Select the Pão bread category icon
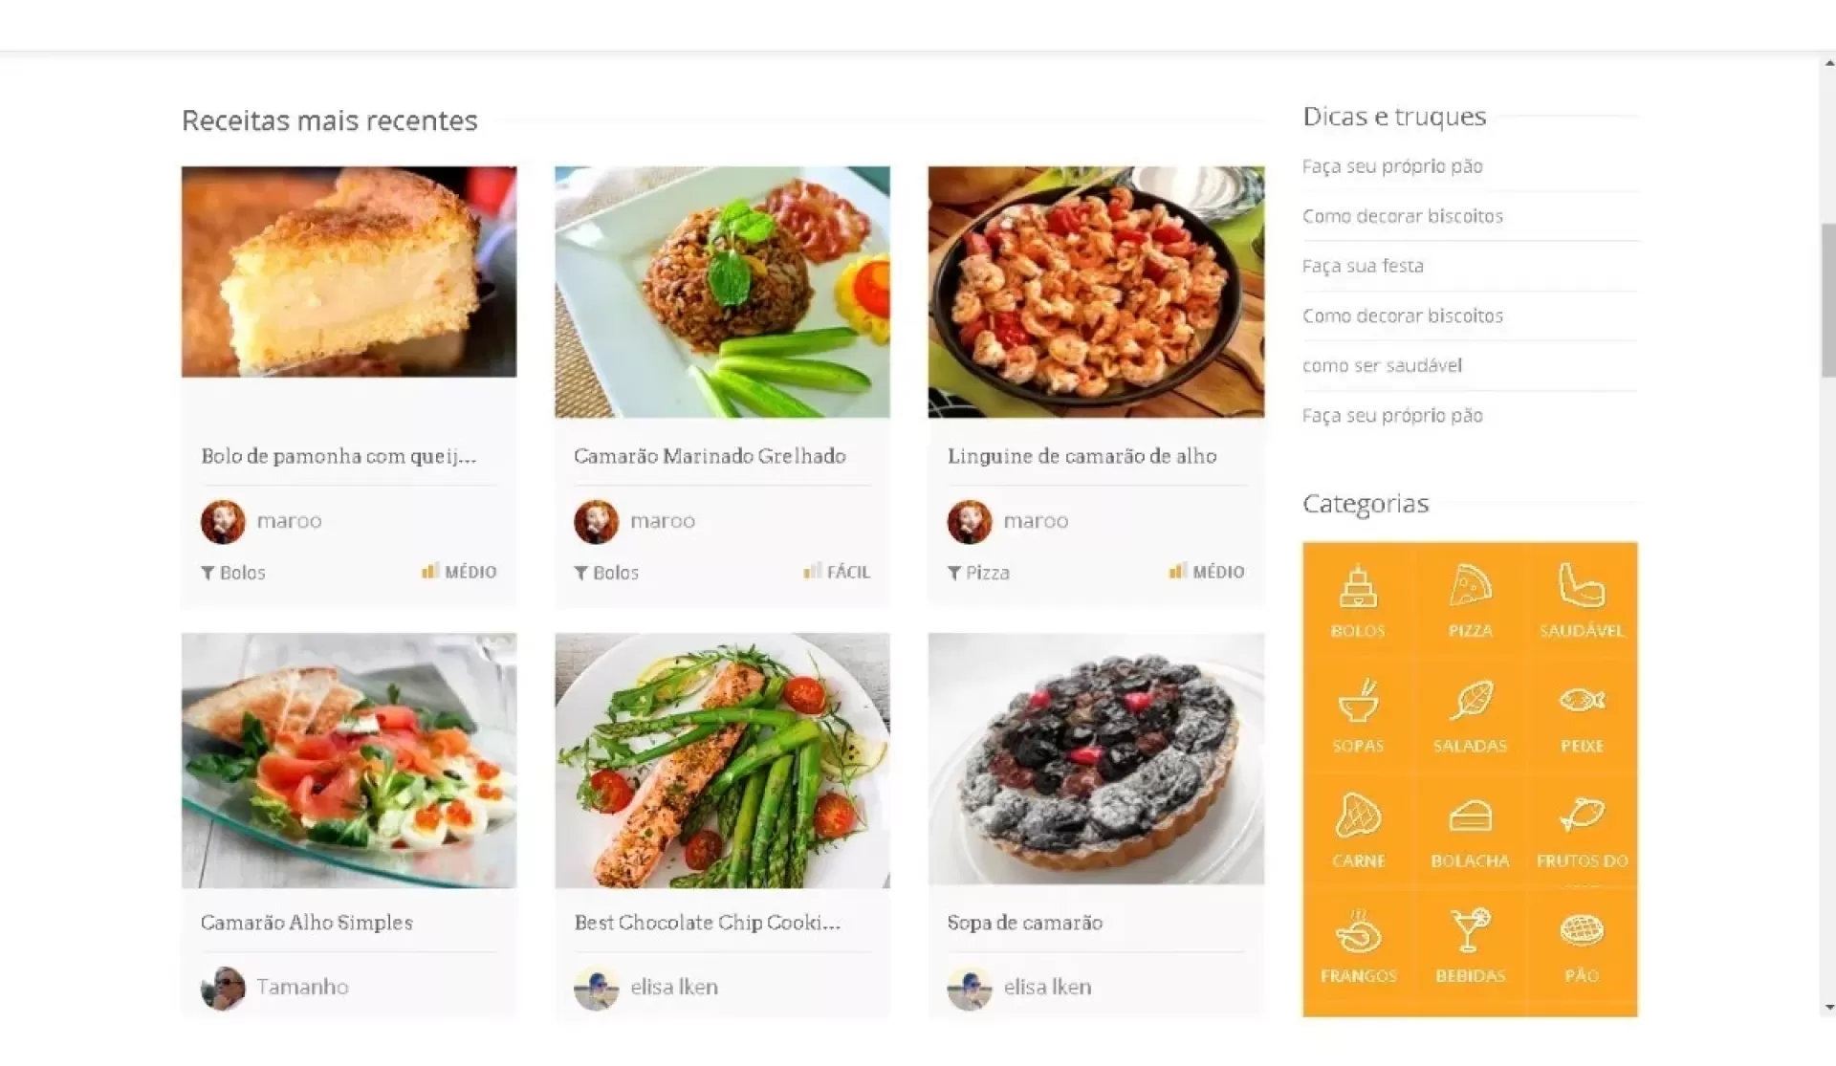The height and width of the screenshot is (1066, 1836). click(1582, 946)
